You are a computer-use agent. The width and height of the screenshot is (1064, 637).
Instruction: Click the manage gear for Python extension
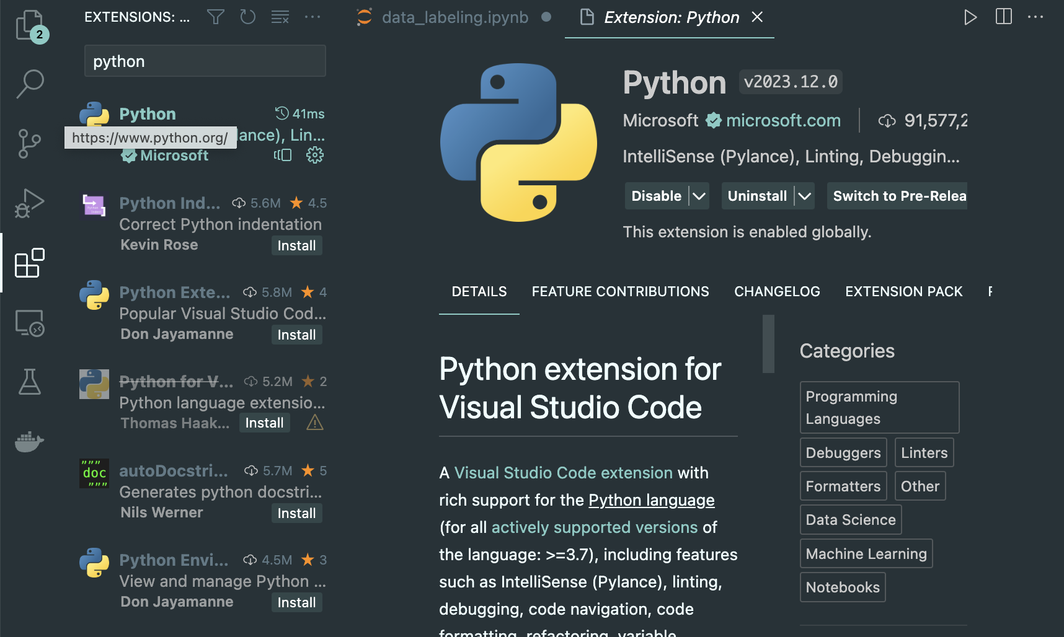(x=315, y=155)
